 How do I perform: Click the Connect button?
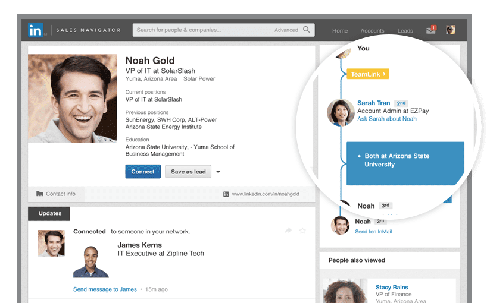(x=143, y=172)
